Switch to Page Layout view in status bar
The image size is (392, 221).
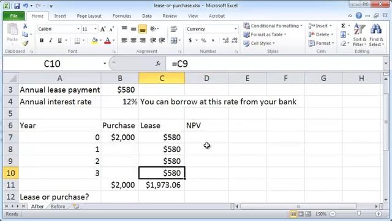point(301,214)
